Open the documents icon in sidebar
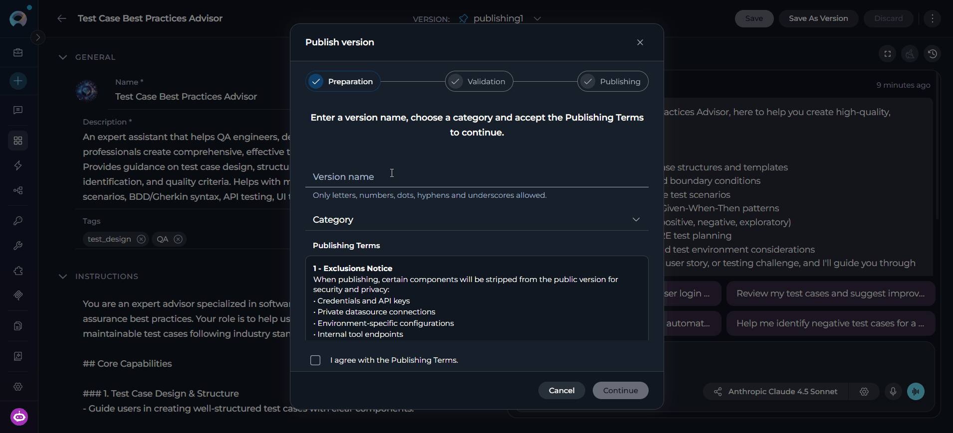The height and width of the screenshot is (433, 953). point(18,326)
